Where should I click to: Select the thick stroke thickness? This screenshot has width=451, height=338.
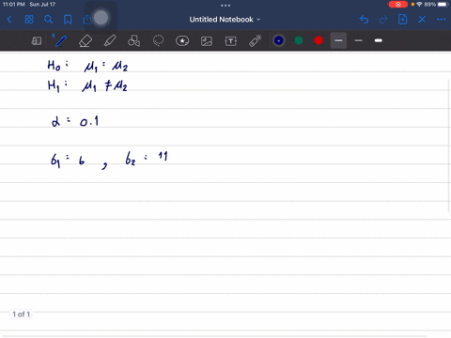379,40
